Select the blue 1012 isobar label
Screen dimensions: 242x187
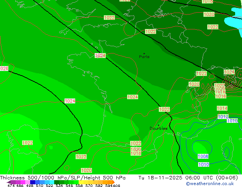[223, 117]
